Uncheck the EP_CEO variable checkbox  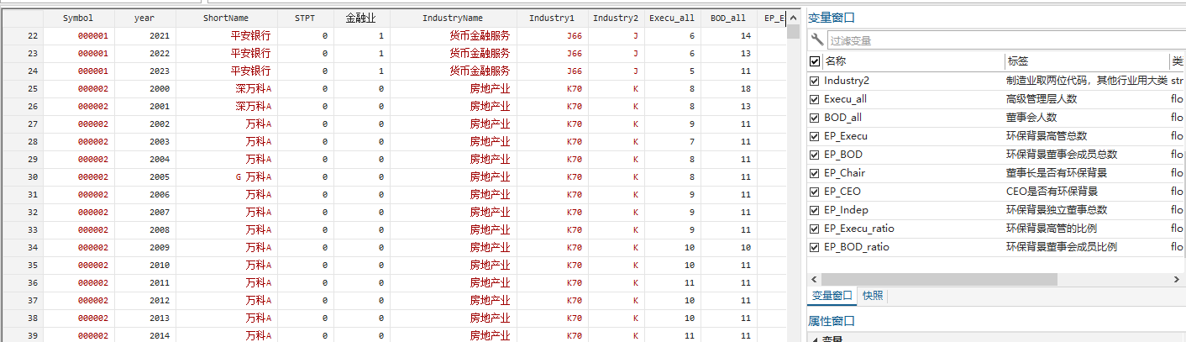coord(815,192)
